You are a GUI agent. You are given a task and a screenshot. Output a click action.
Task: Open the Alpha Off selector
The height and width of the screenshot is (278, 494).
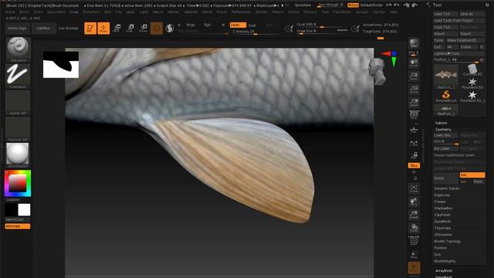(18, 103)
